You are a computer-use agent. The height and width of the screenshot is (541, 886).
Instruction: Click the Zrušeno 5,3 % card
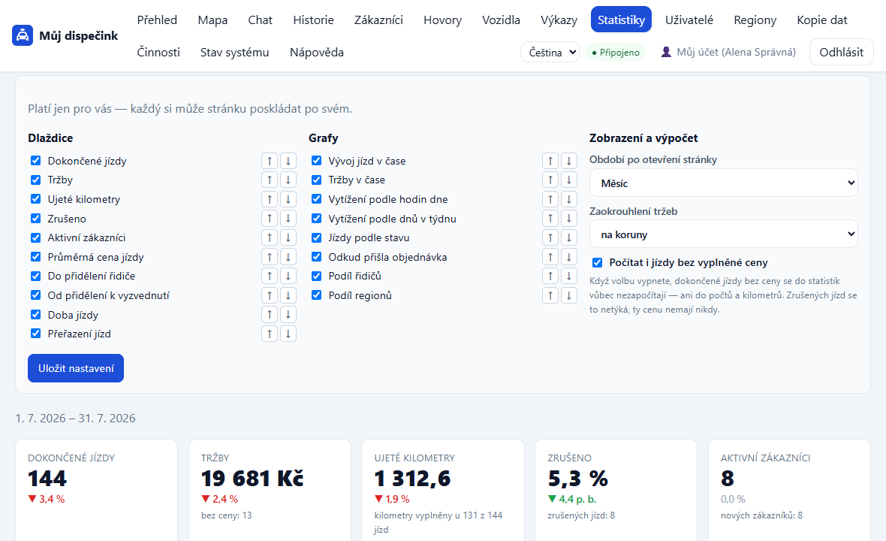point(616,490)
